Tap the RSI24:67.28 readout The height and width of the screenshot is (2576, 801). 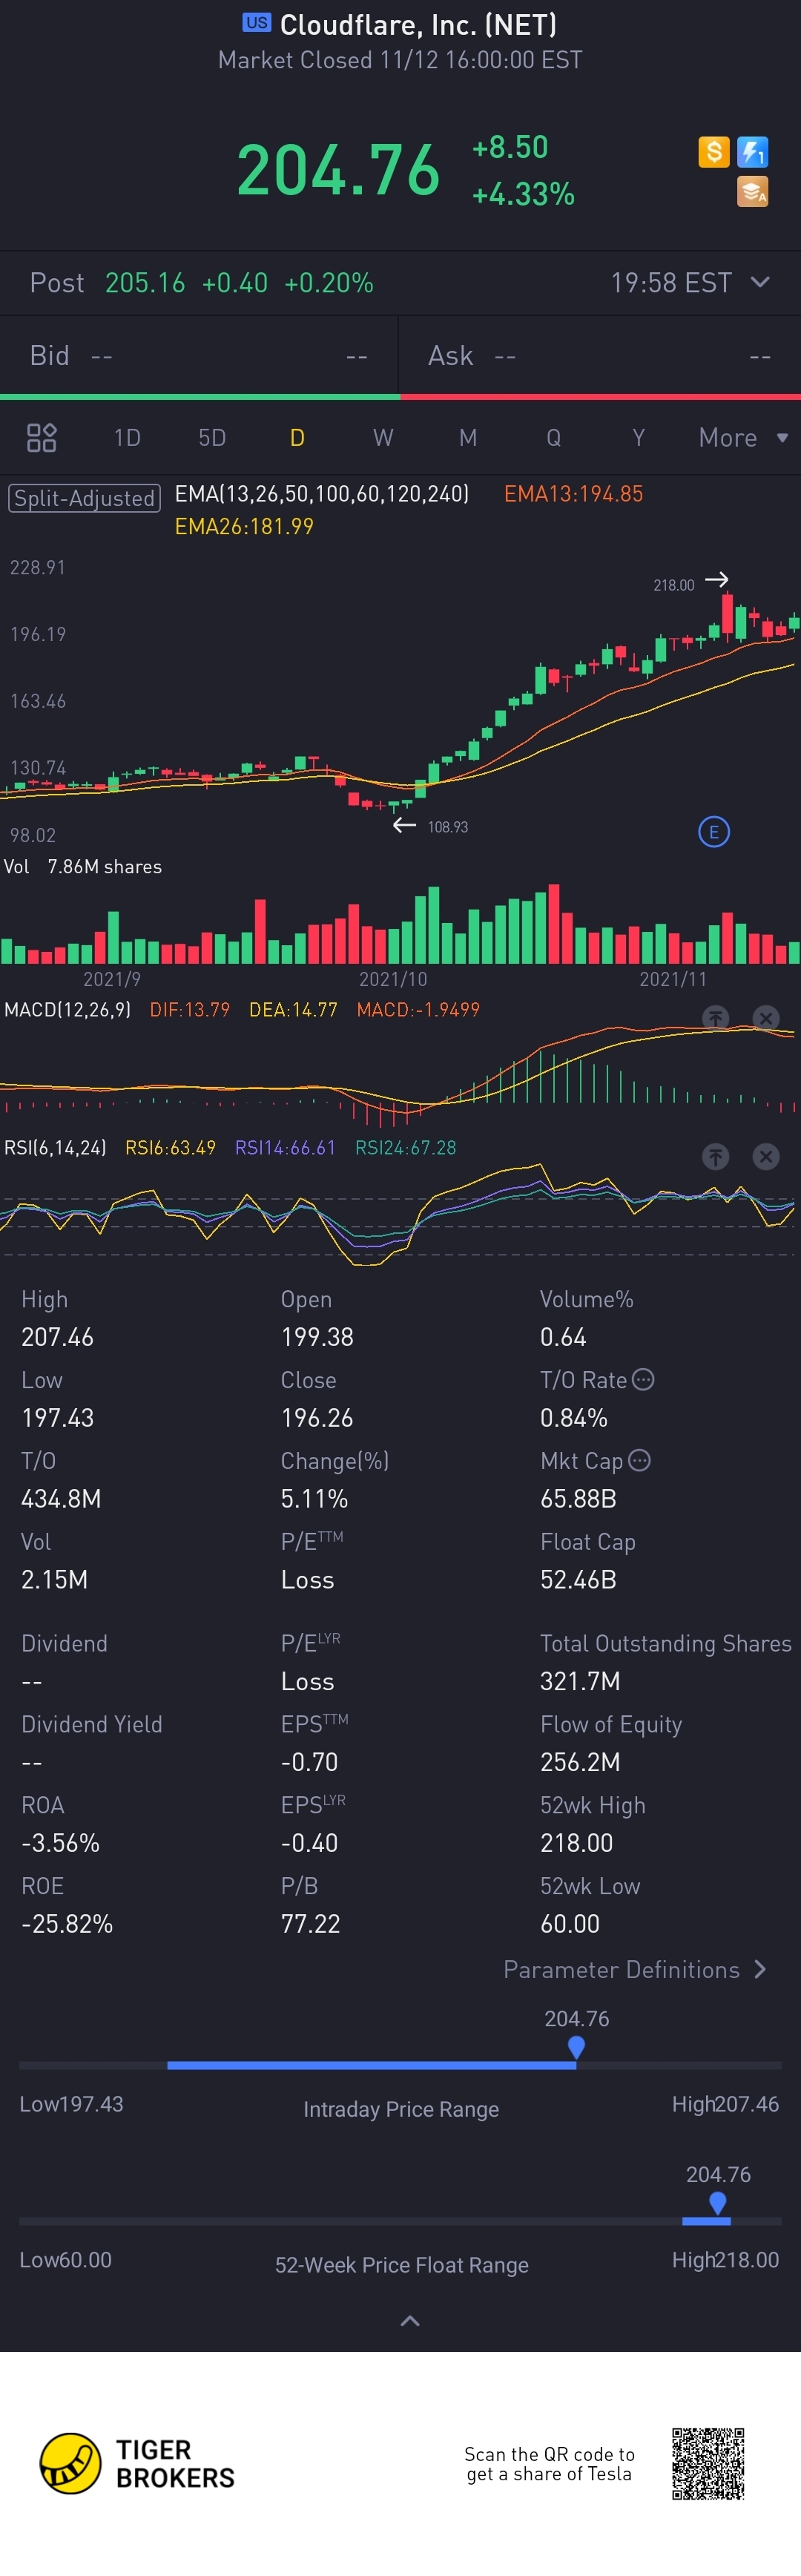406,1148
